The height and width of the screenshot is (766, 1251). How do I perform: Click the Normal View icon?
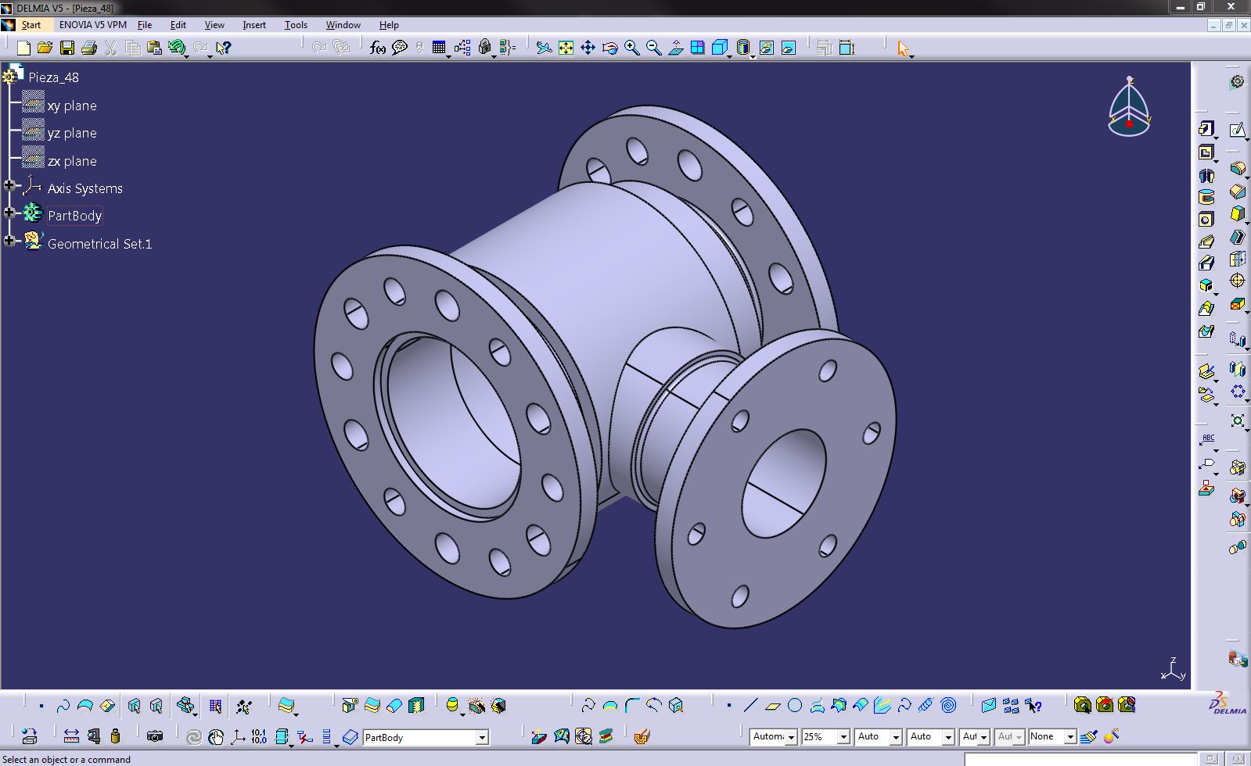point(675,48)
